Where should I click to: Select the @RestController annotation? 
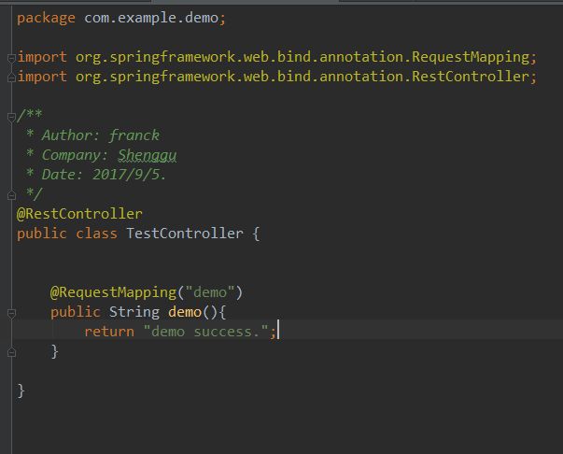[x=79, y=214]
